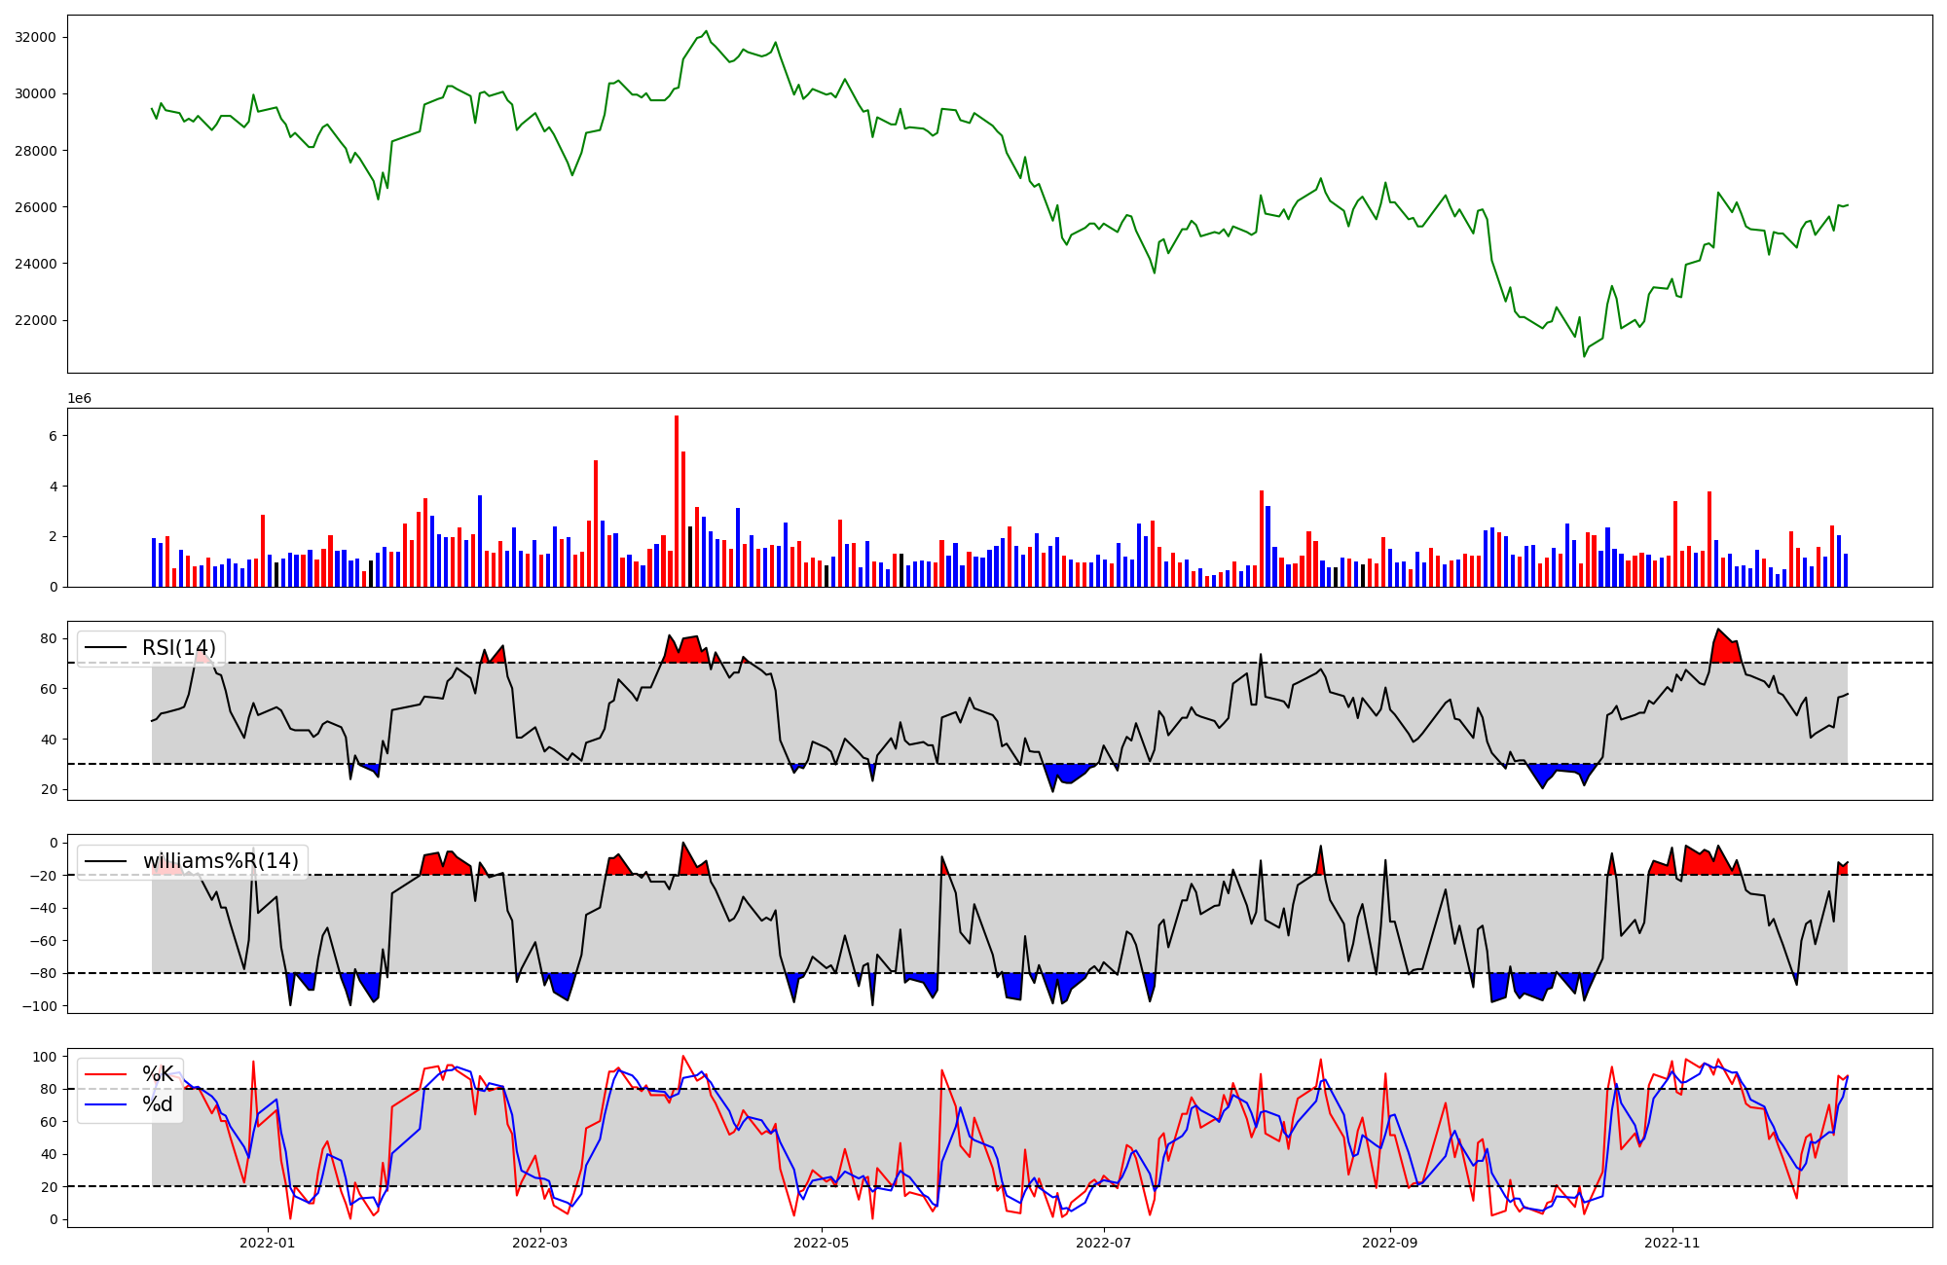The width and height of the screenshot is (1947, 1265).
Task: Select the 2022-05 x-axis label
Action: click(x=822, y=1243)
